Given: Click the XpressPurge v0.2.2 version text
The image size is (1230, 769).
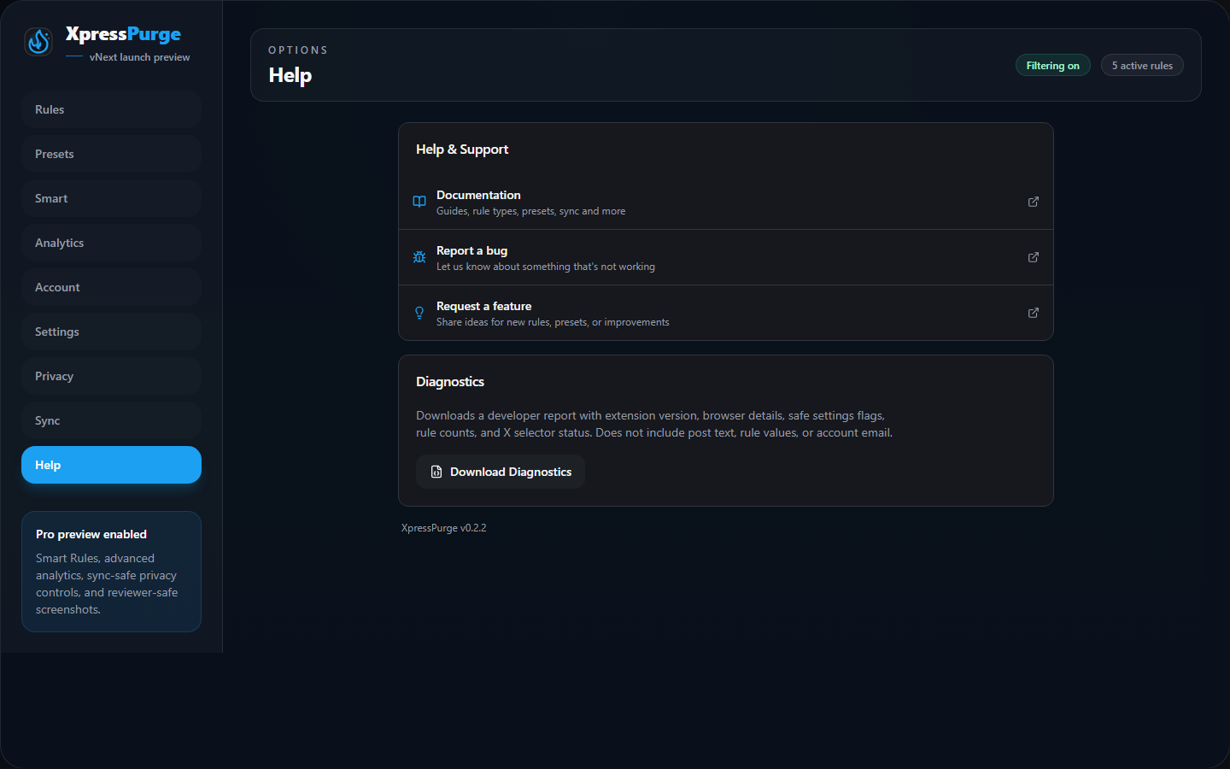Looking at the screenshot, I should pos(443,528).
